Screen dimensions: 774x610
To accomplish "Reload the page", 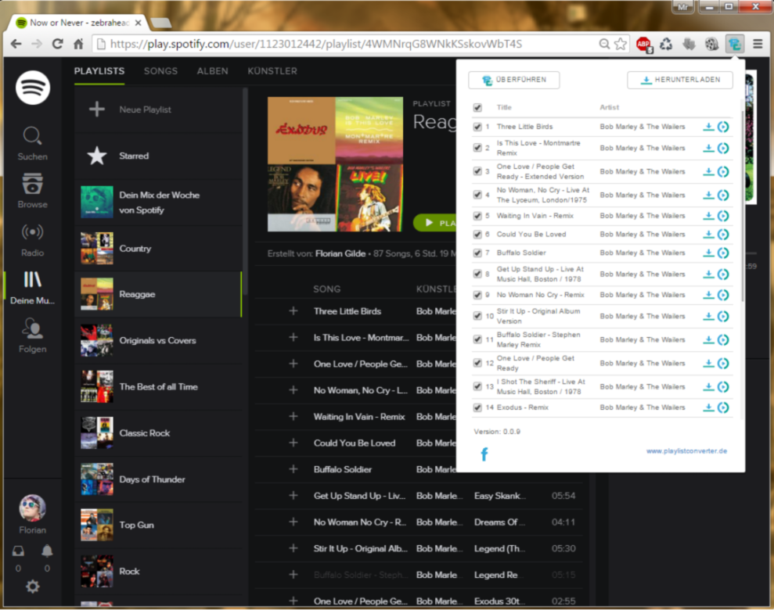I will (57, 44).
